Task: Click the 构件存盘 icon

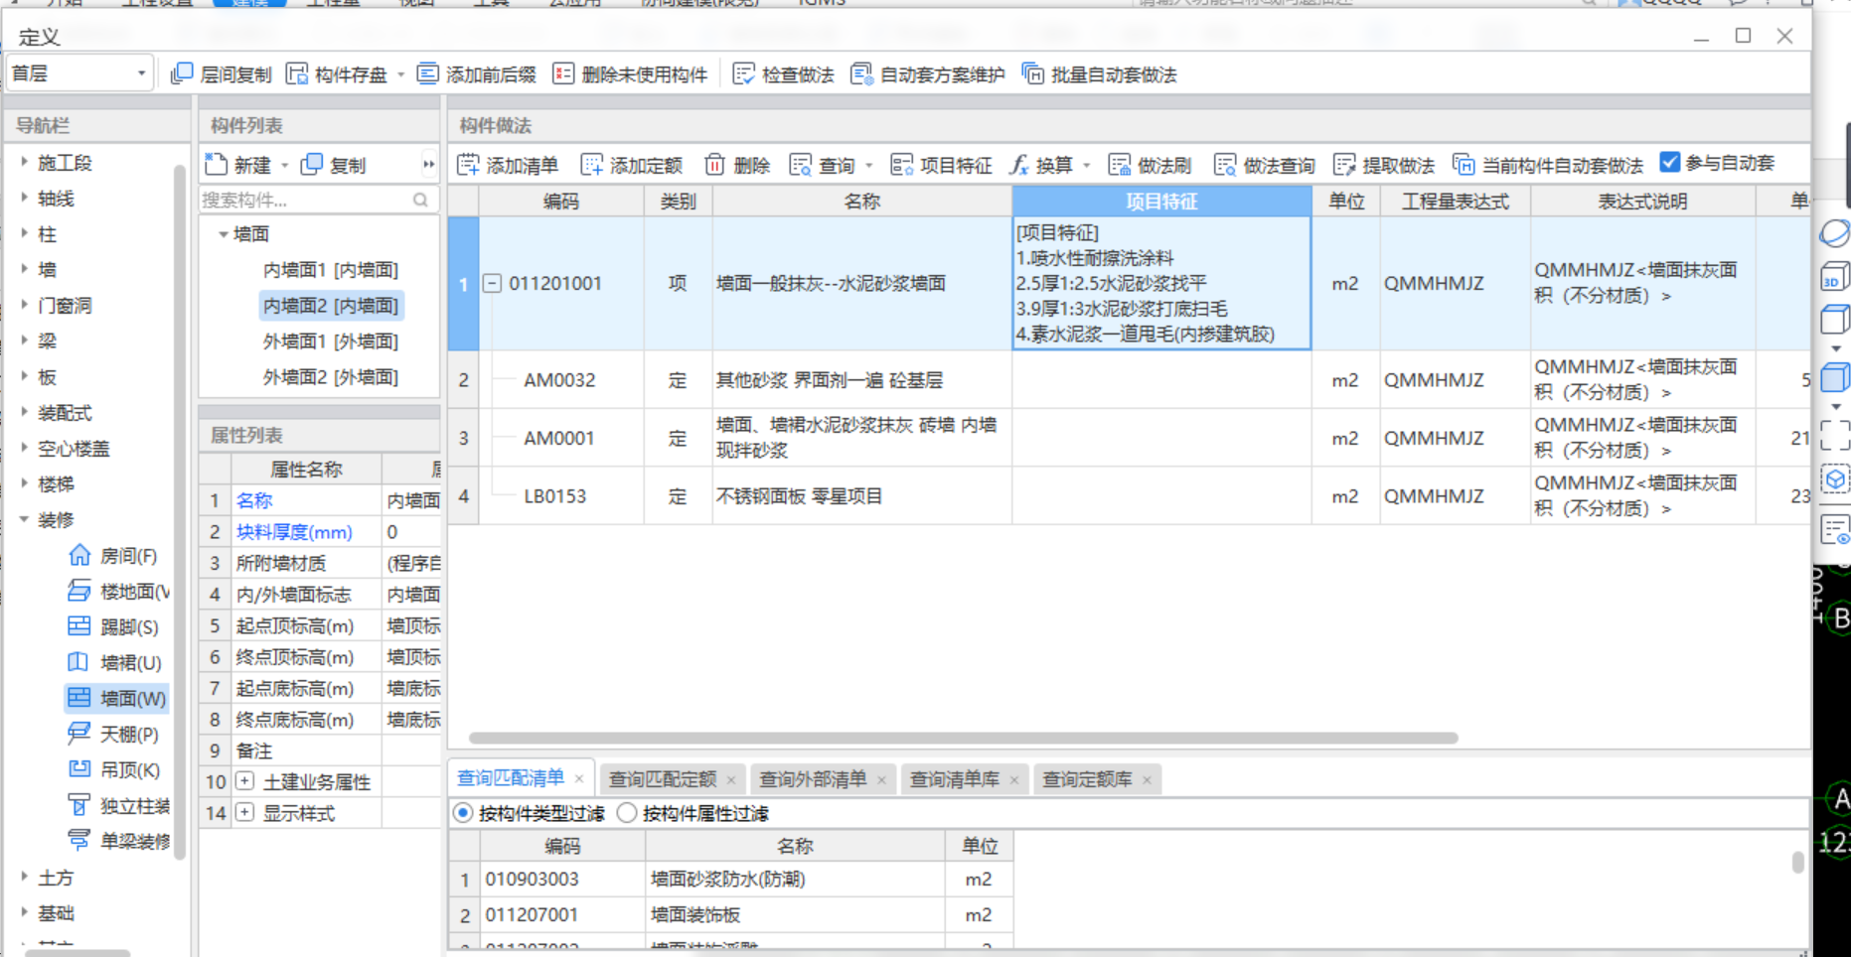Action: pos(296,74)
